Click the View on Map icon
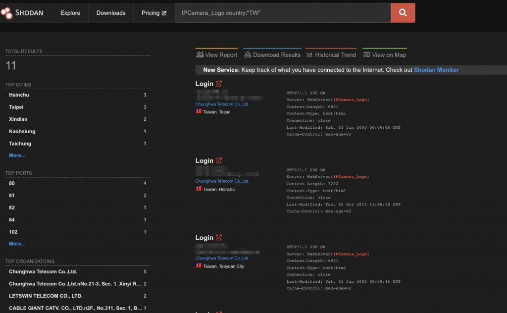Image resolution: width=507 pixels, height=313 pixels. click(x=367, y=54)
